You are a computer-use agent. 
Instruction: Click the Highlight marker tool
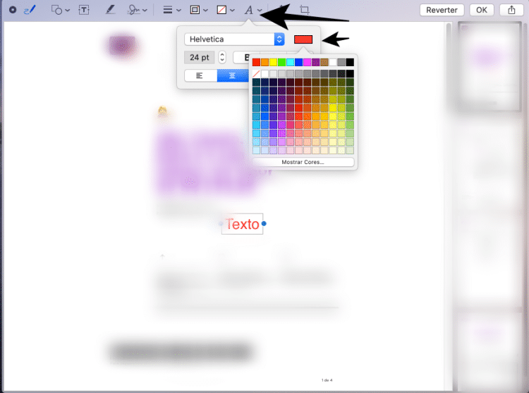(x=109, y=11)
